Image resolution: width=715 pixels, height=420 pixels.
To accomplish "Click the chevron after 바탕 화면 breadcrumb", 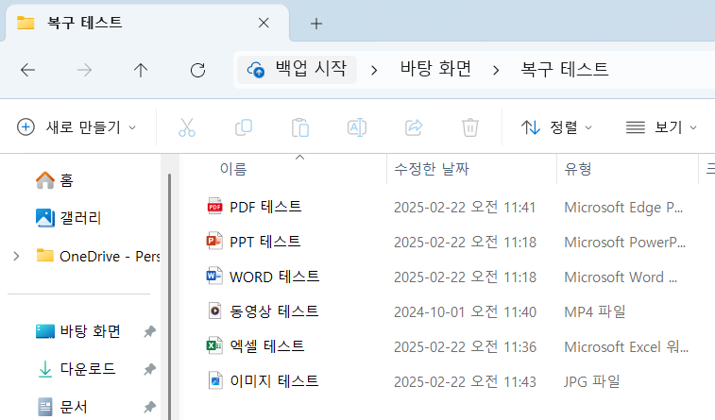I will point(496,70).
